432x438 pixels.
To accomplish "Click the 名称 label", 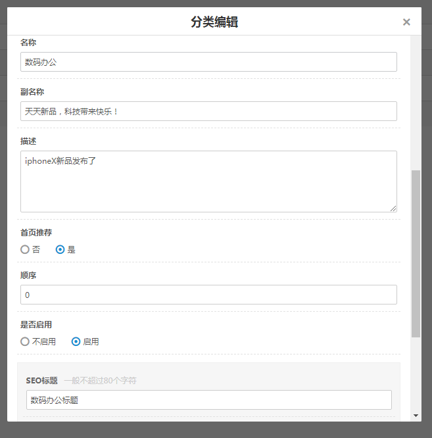I will (x=28, y=43).
